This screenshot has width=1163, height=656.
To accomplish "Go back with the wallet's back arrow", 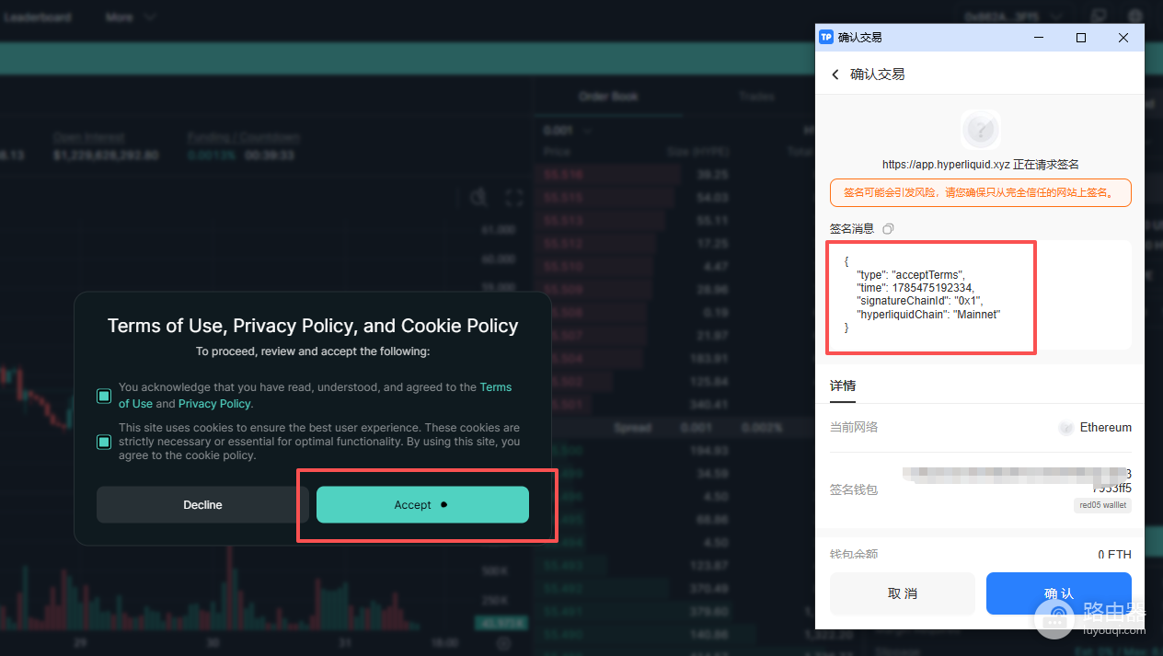I will pos(835,75).
